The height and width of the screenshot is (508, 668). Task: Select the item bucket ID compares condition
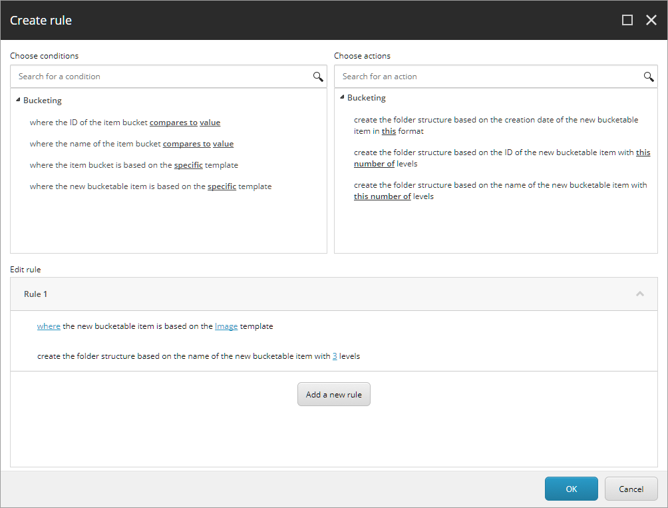click(x=90, y=123)
